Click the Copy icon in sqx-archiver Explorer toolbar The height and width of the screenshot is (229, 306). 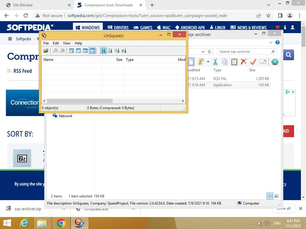pyautogui.click(x=225, y=62)
